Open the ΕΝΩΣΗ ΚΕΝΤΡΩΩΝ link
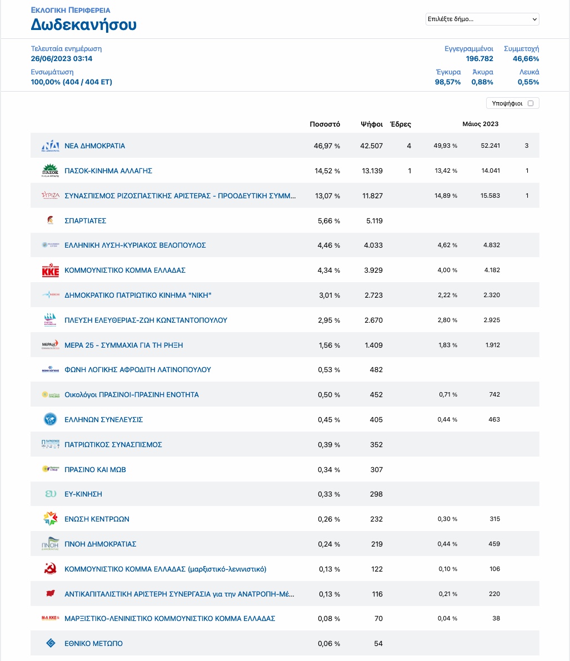The width and height of the screenshot is (570, 661). click(x=97, y=519)
